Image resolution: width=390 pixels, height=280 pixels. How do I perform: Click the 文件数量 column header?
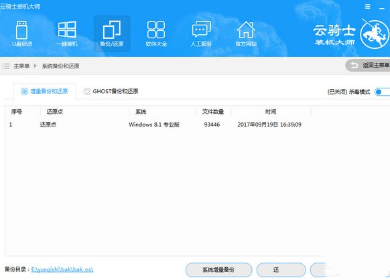click(x=213, y=112)
